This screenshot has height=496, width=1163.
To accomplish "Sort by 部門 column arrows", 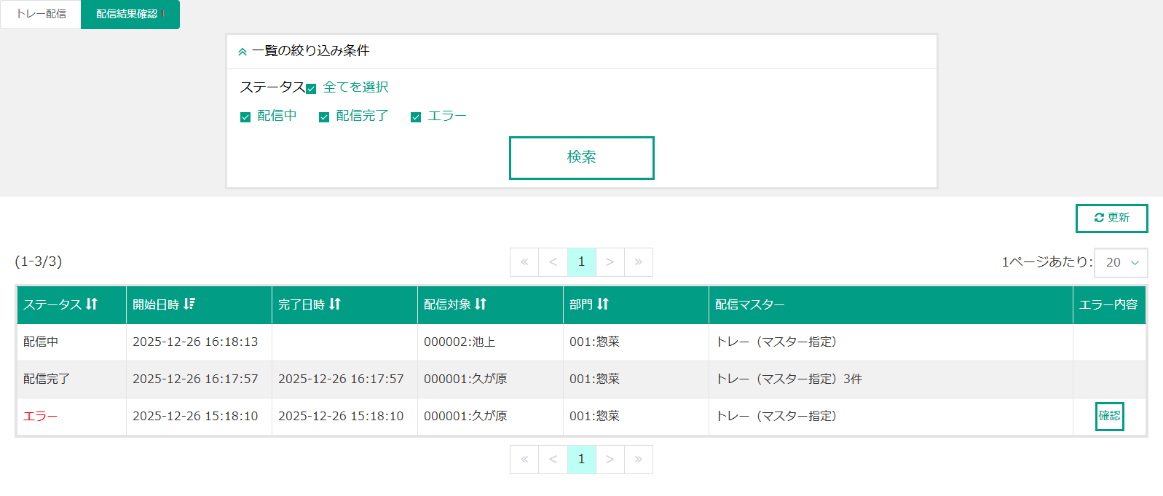I will coord(603,304).
